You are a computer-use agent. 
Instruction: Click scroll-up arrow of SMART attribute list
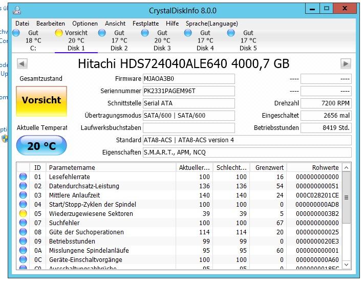click(x=346, y=167)
